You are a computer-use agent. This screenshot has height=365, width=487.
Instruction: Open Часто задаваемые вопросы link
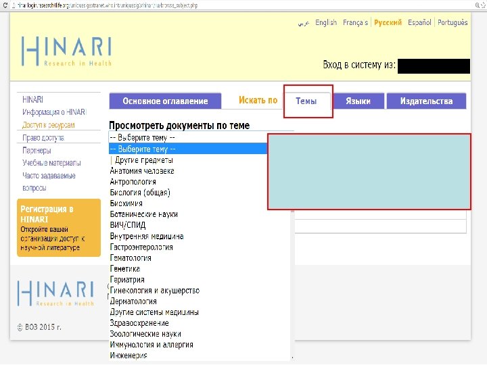click(x=49, y=182)
